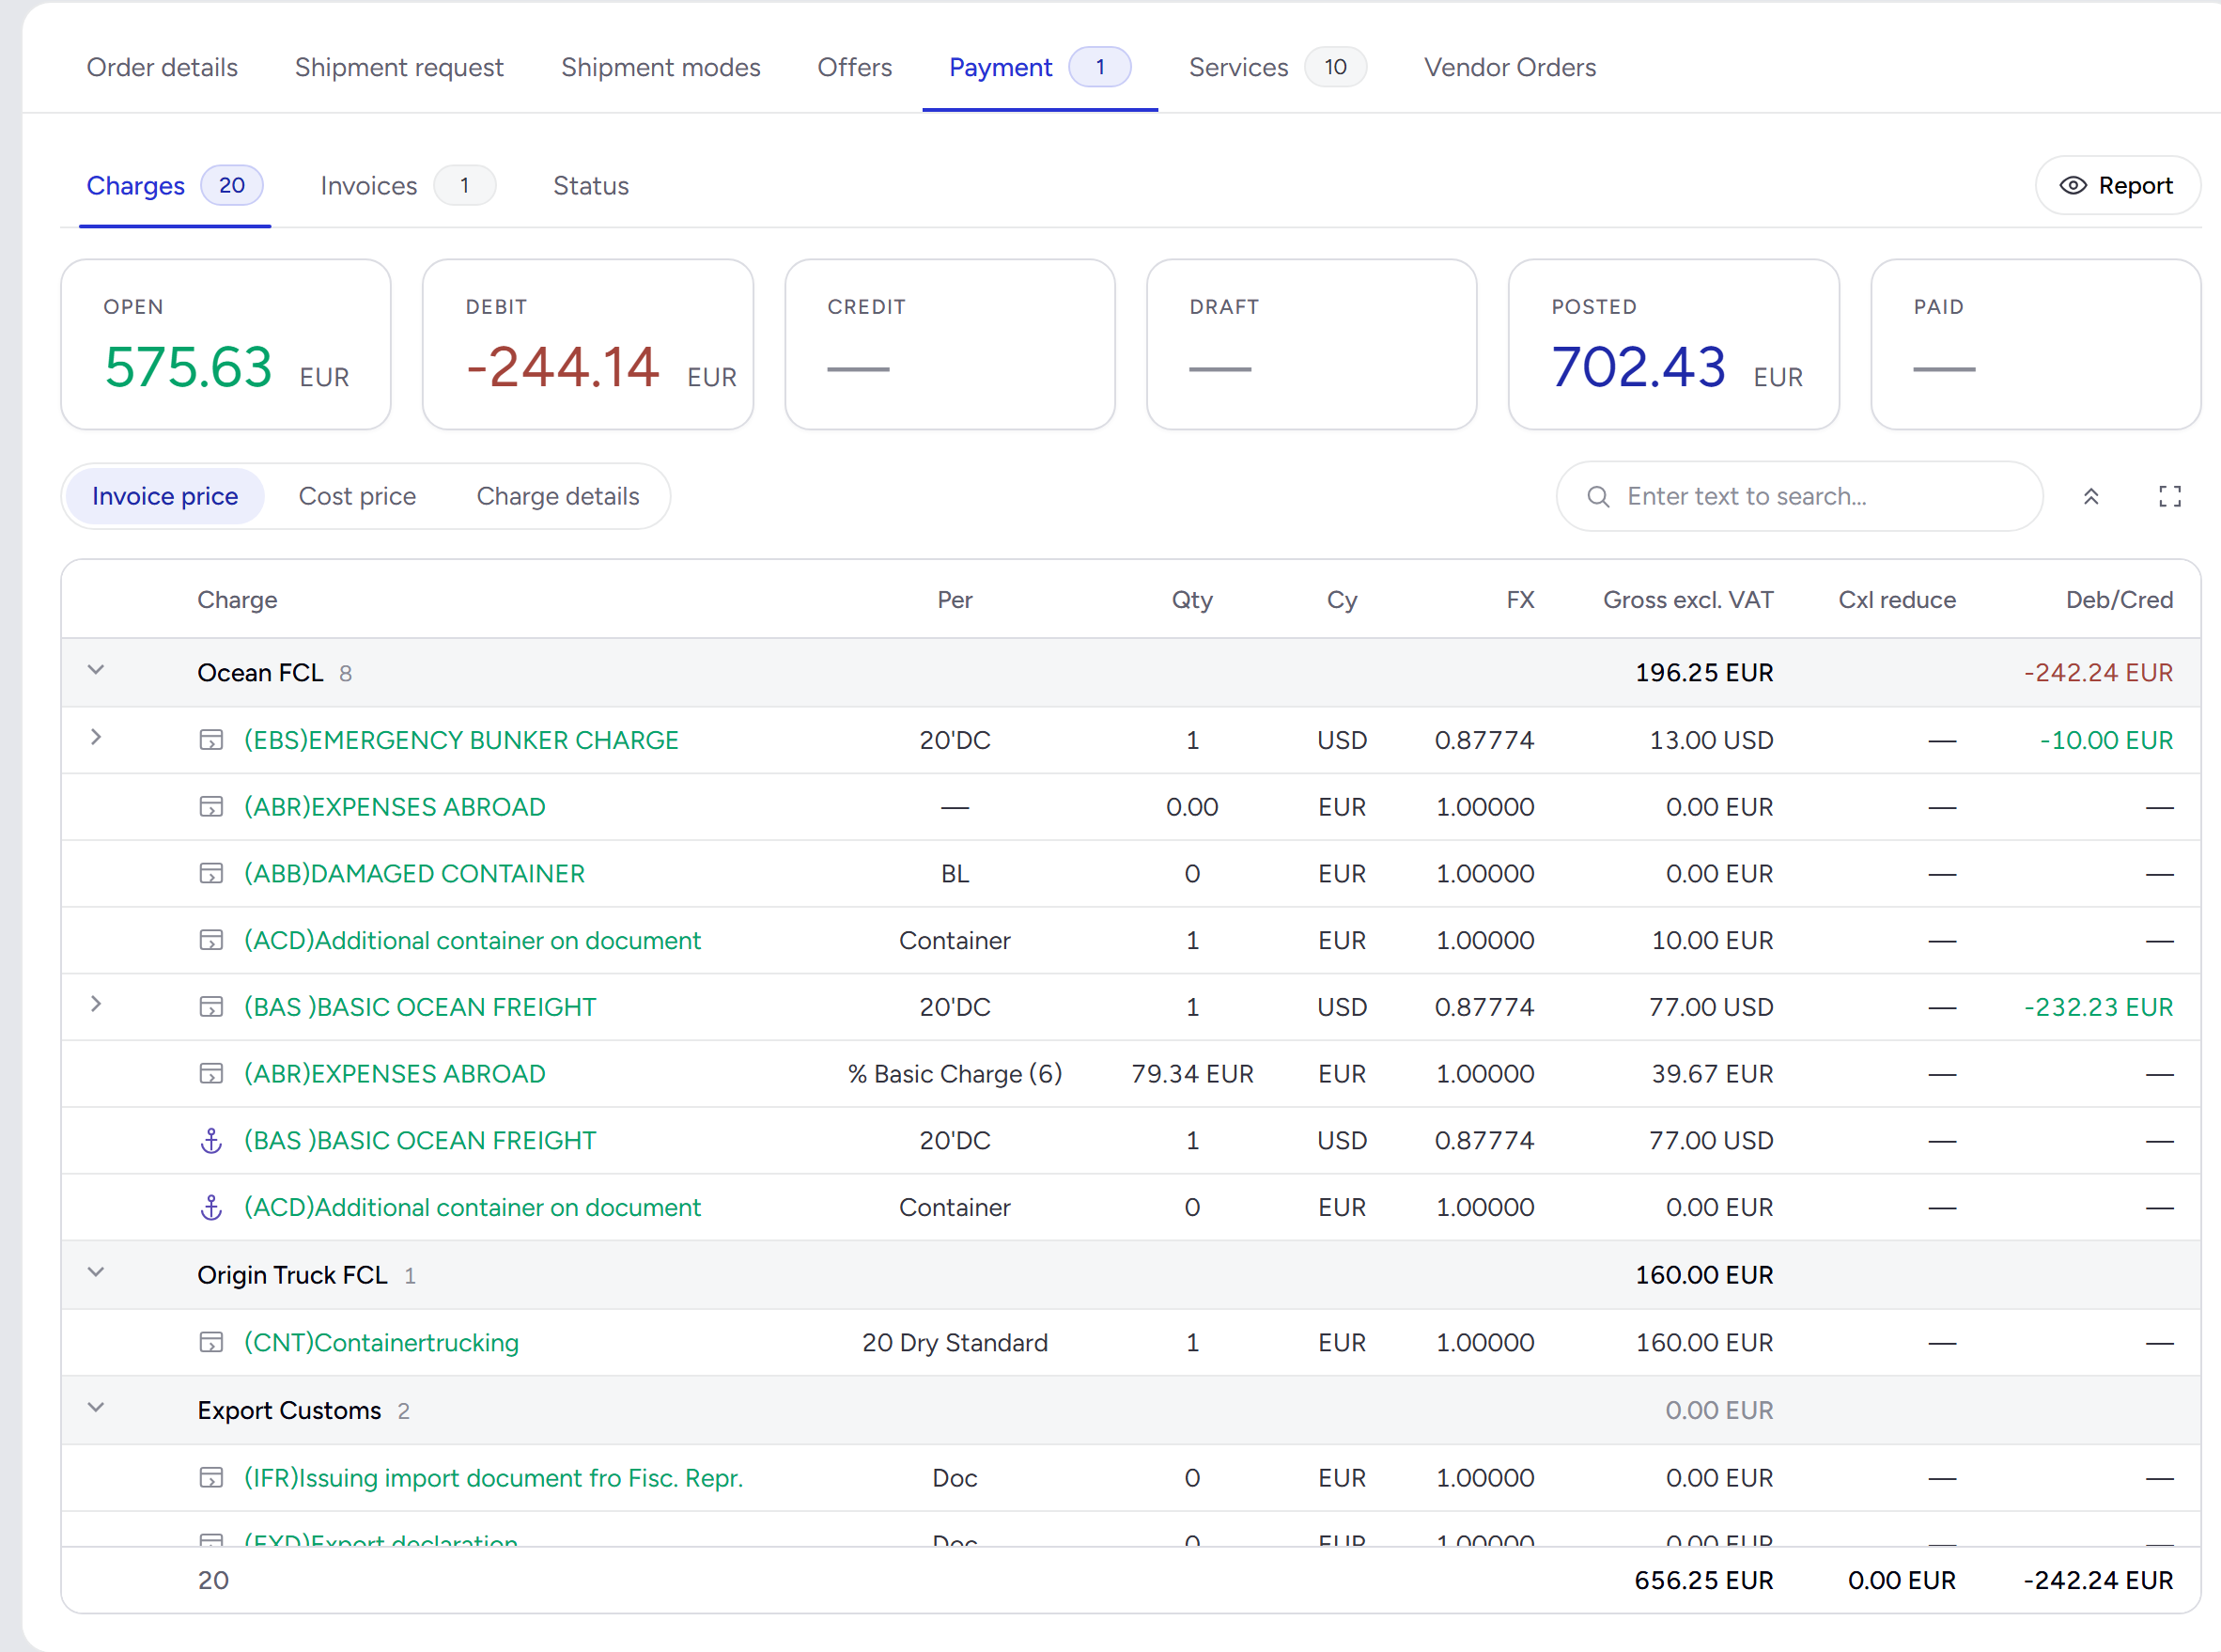Collapse the Origin Truck FCL group
Screen dimensions: 2221x1652
tap(96, 1273)
